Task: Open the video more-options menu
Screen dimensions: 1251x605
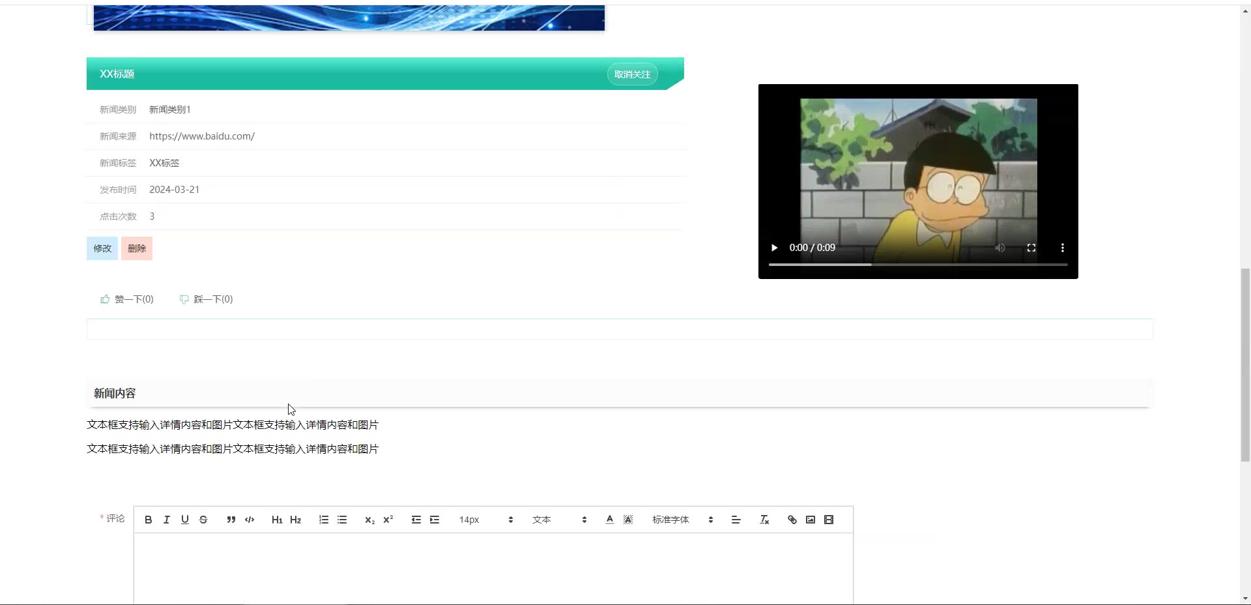Action: (x=1063, y=248)
